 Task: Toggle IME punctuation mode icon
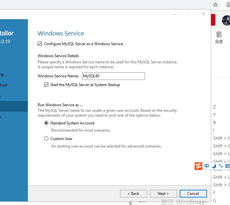click(x=221, y=166)
